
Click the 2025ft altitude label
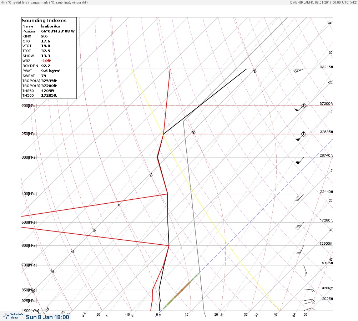point(327,299)
